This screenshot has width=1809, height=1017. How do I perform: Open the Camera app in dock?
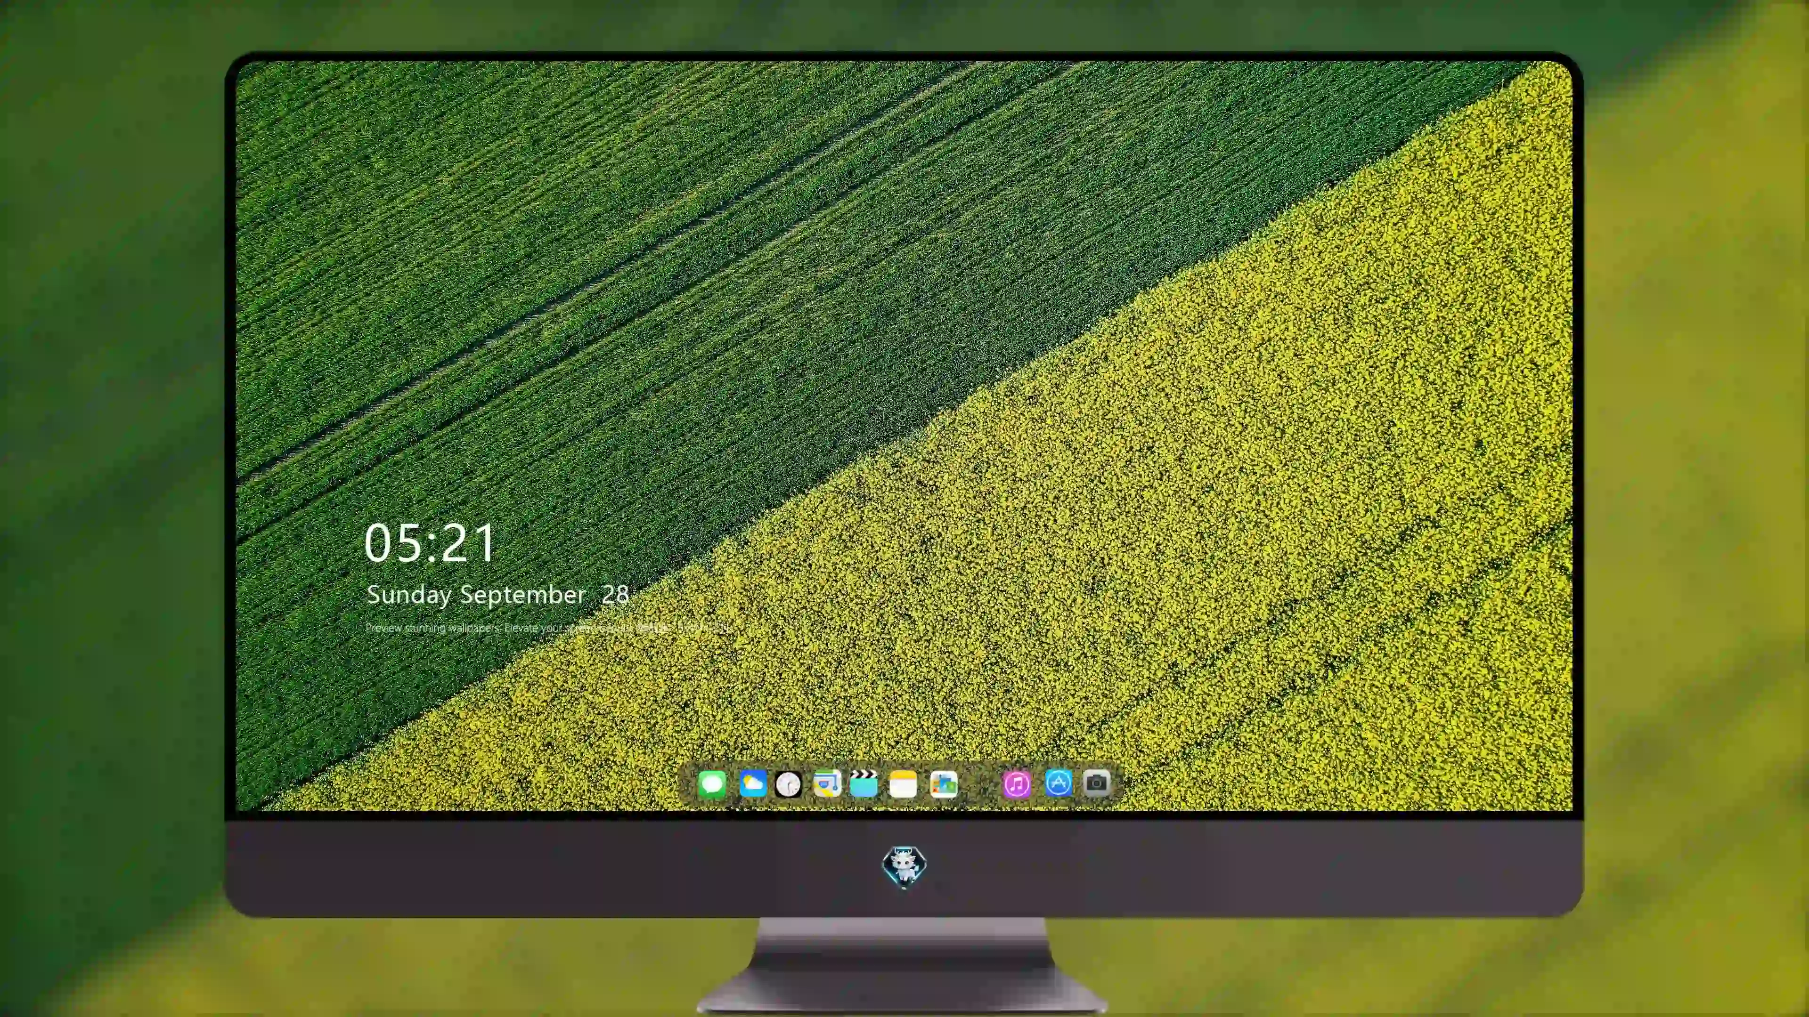1097,783
